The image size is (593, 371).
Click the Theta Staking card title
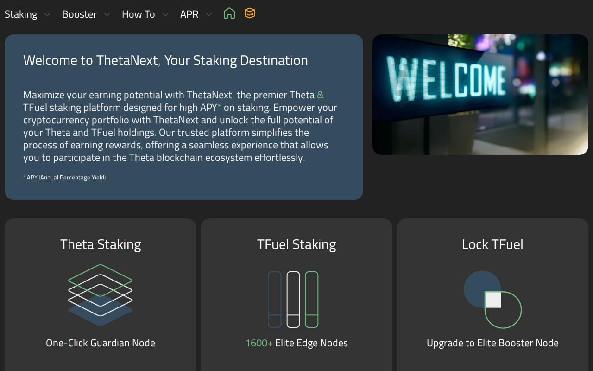coord(101,244)
